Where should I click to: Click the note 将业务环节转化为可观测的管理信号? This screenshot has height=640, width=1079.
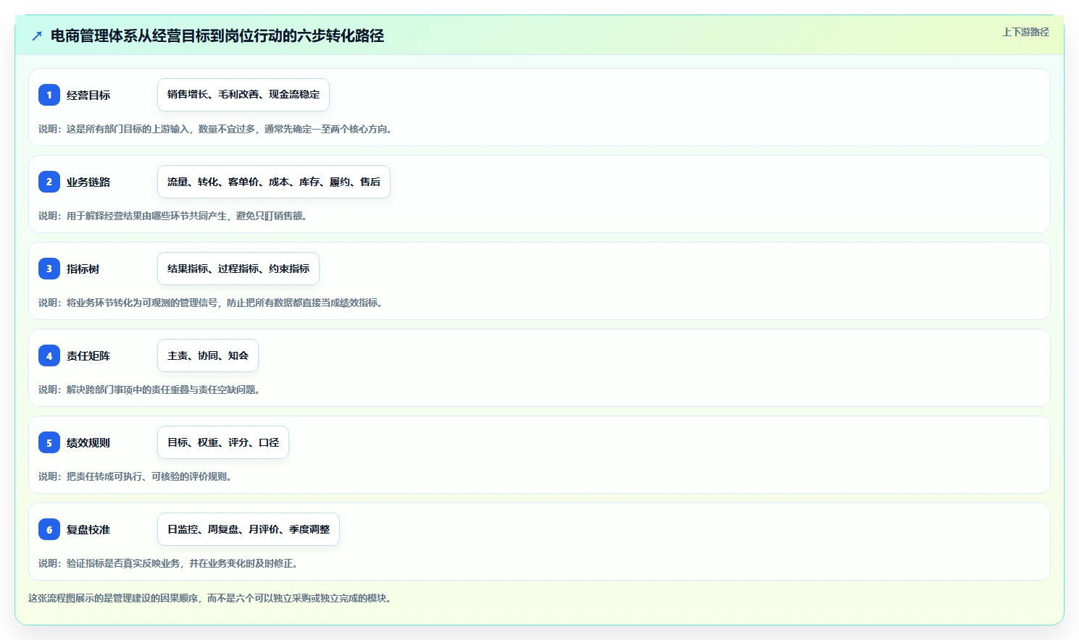coord(142,303)
